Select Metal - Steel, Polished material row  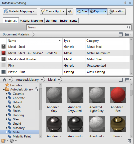[65, 59]
